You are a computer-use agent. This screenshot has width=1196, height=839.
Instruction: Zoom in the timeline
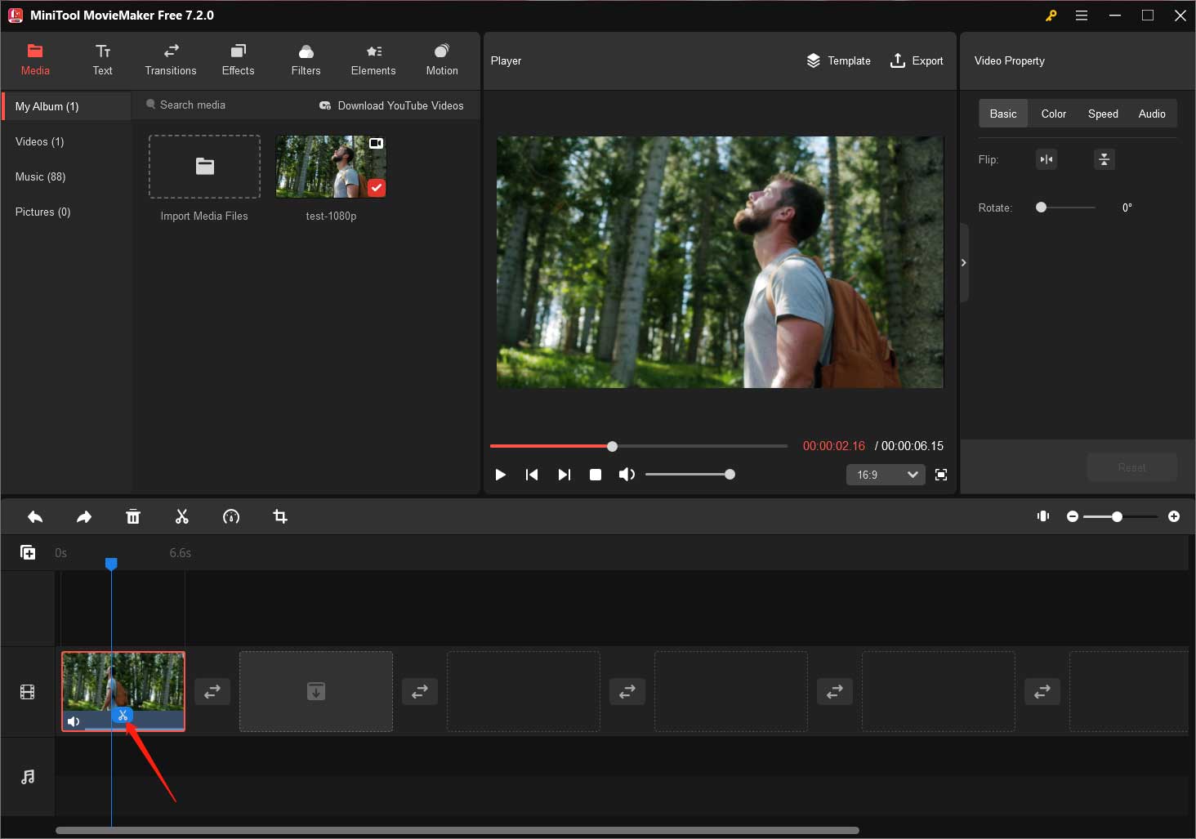(1174, 516)
